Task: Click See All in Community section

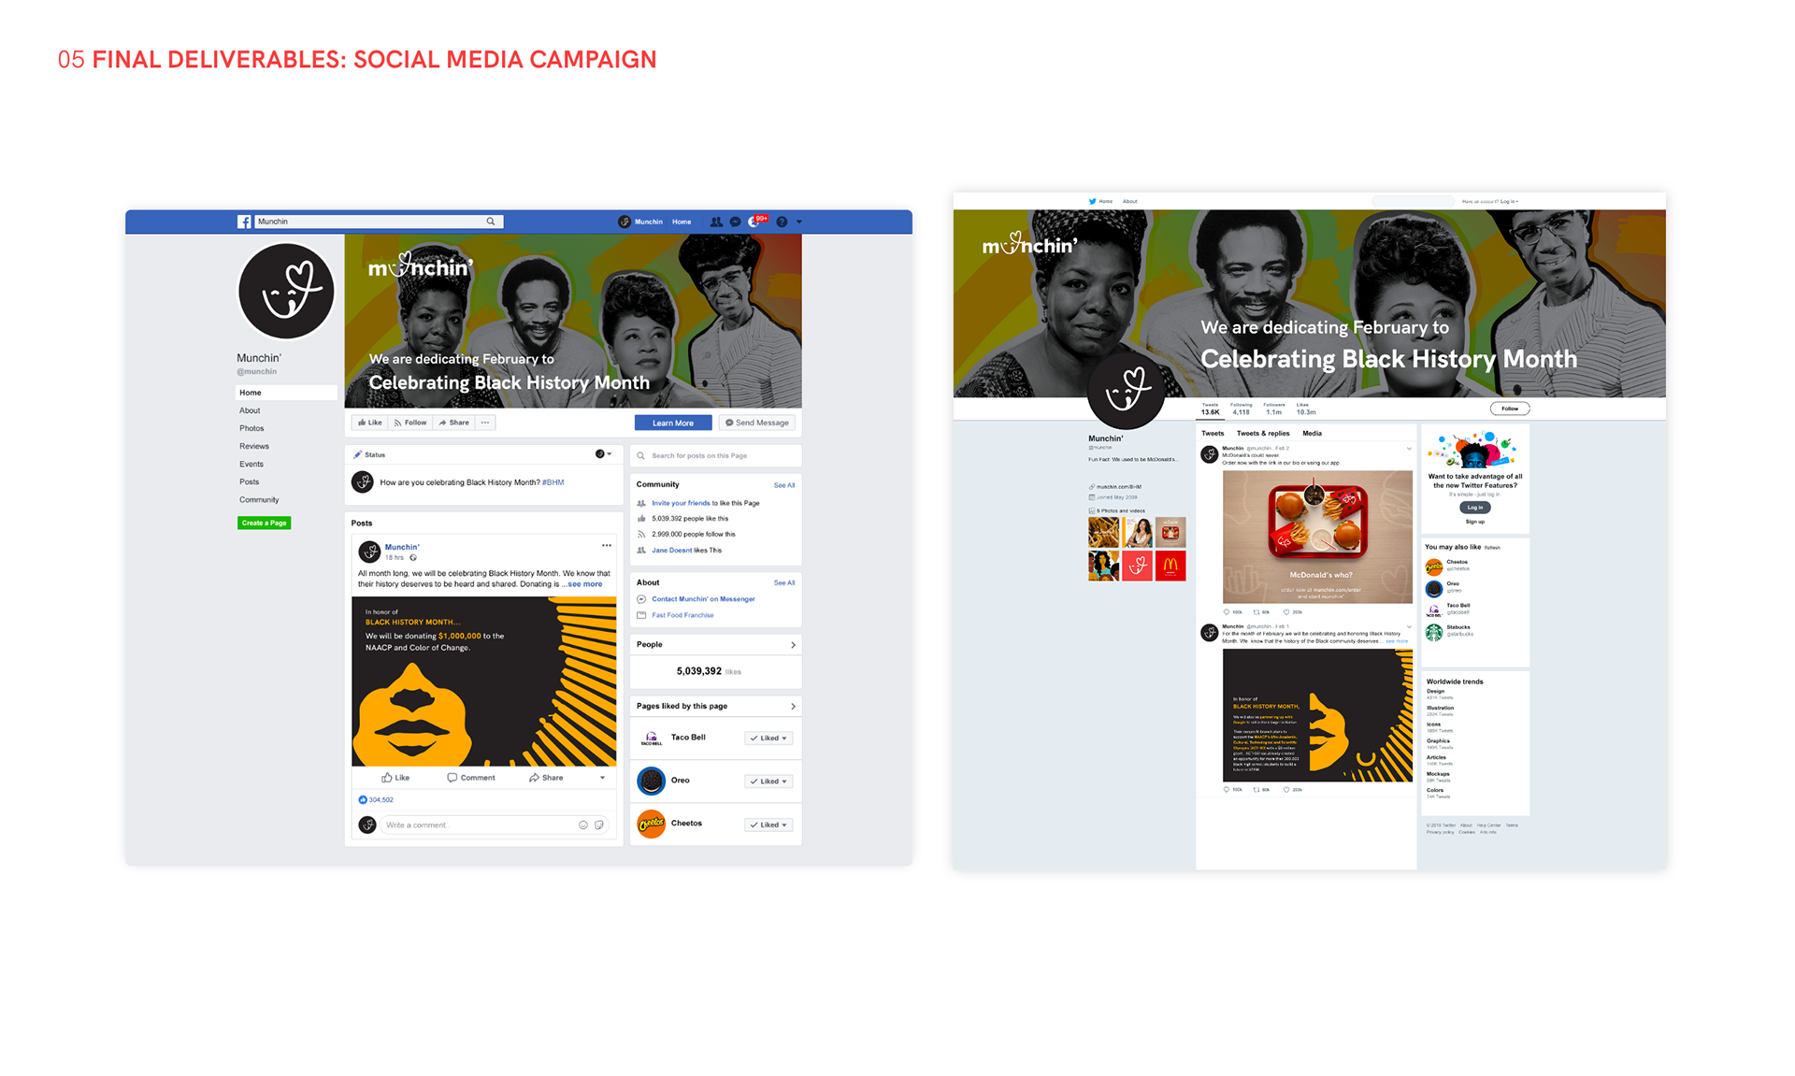Action: pos(784,485)
